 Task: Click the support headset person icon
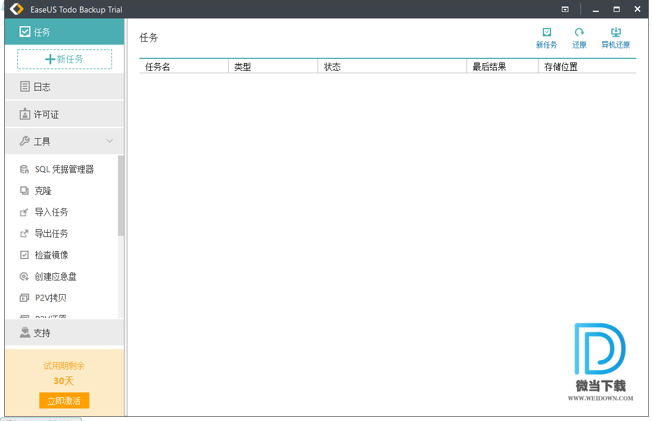tap(25, 332)
